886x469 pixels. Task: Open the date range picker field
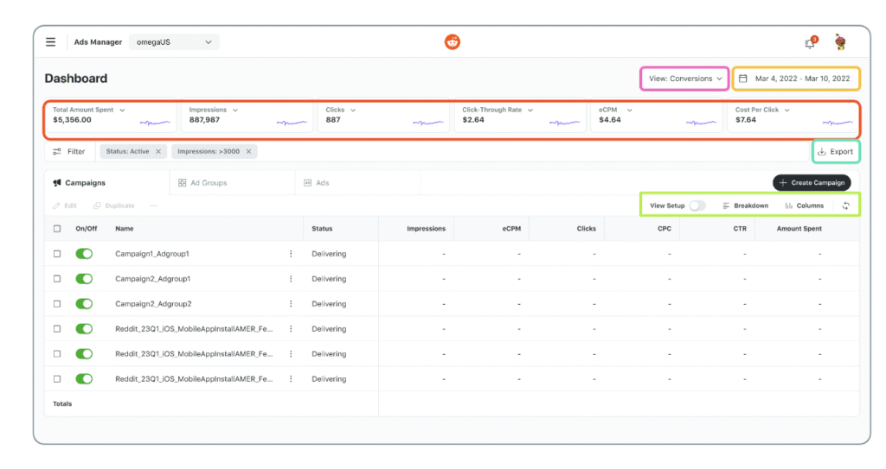(x=796, y=79)
